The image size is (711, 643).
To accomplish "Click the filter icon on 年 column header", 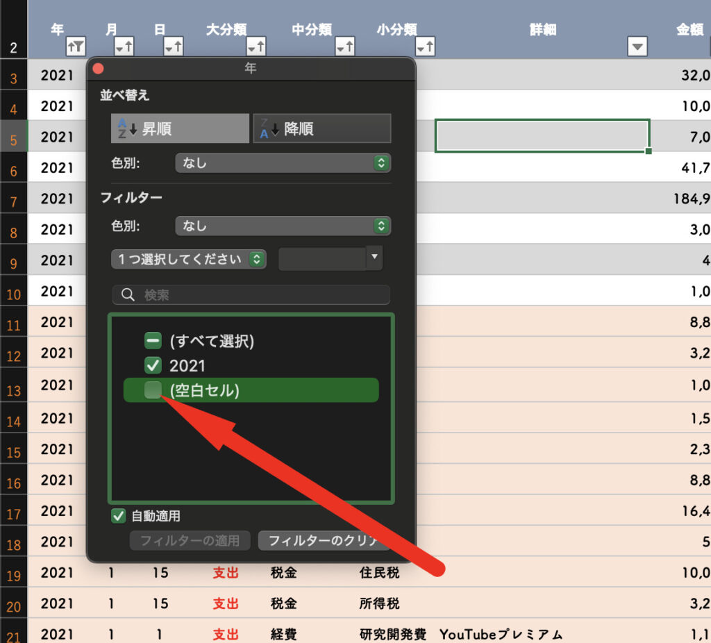I will (76, 47).
